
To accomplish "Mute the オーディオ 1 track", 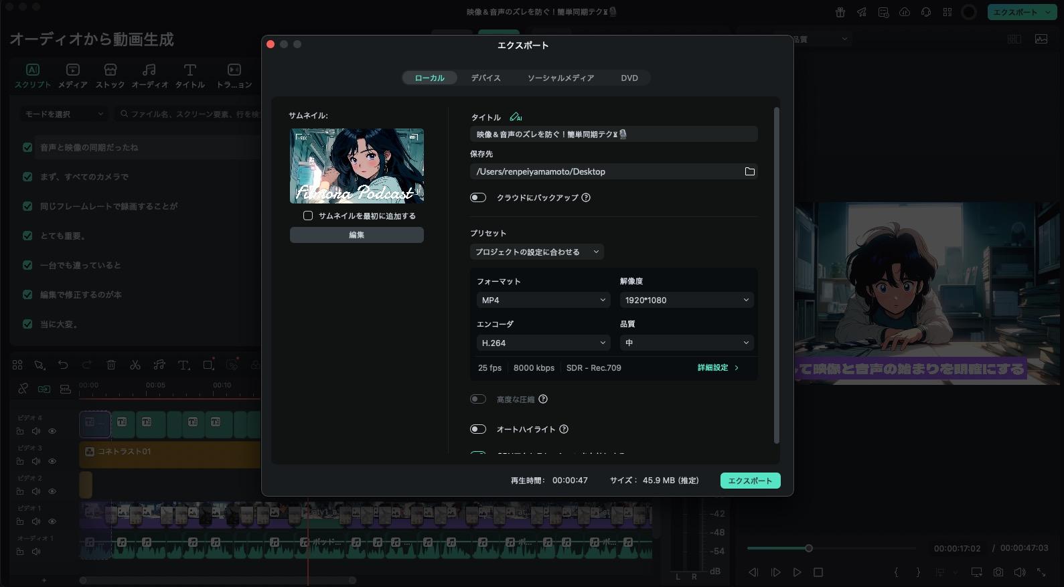I will (x=36, y=552).
